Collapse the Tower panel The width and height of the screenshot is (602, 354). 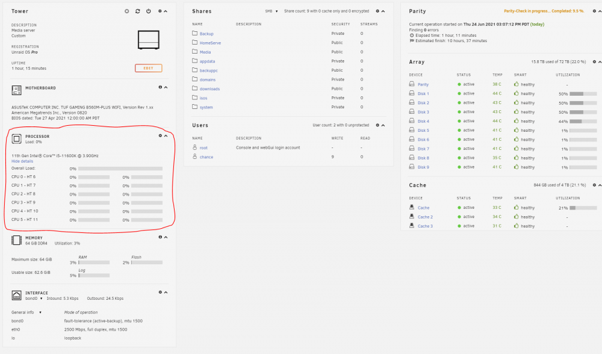[166, 11]
